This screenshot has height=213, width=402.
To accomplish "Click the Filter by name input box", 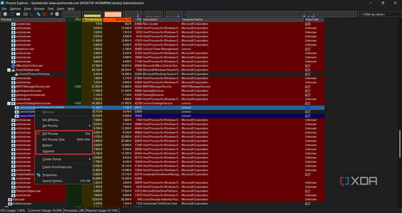I will pos(381,14).
